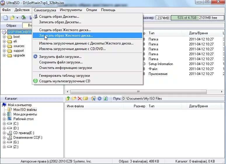Expand the (C:) drive node
226x164 pixels.
[x=4, y=124]
